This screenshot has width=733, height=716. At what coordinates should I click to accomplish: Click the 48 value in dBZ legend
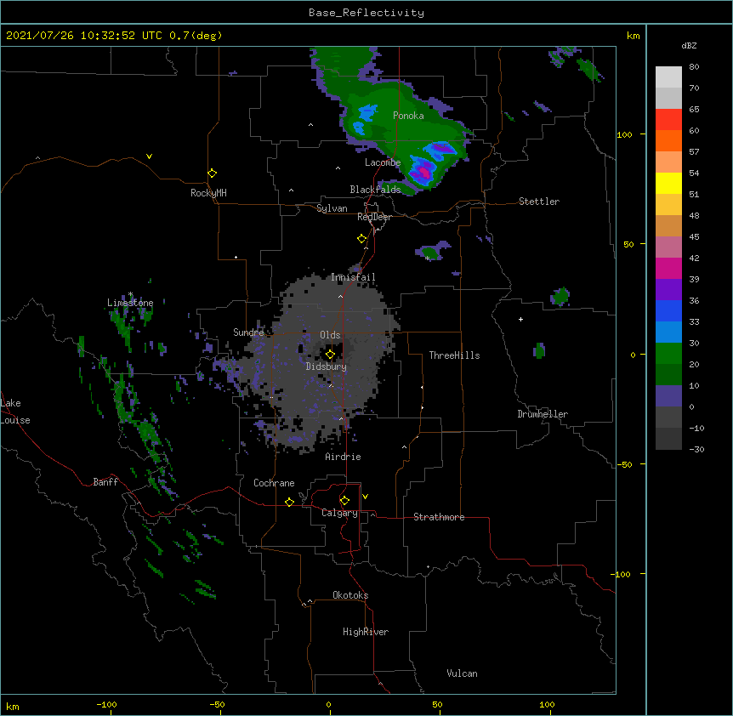coord(694,215)
